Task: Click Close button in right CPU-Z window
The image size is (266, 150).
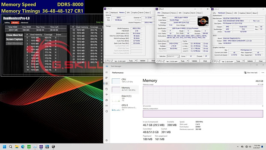Action: tap(261, 61)
